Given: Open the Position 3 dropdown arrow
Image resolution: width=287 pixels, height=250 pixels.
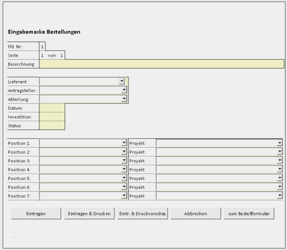Looking at the screenshot, I should tap(124, 160).
